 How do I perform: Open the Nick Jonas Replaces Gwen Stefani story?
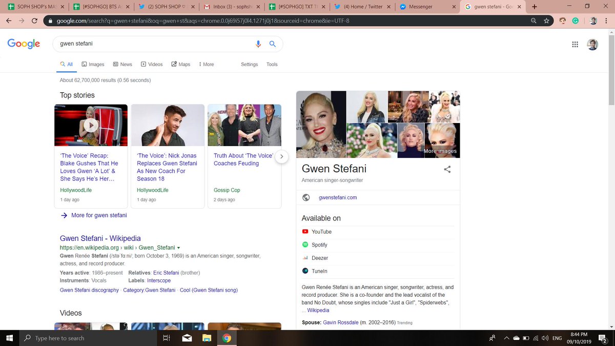pos(167,167)
